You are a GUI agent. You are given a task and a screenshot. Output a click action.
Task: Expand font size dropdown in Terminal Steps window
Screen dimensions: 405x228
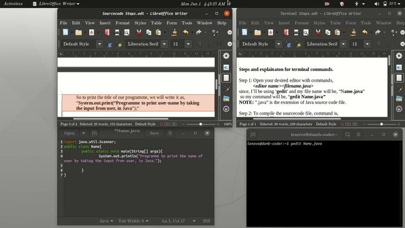(x=367, y=44)
